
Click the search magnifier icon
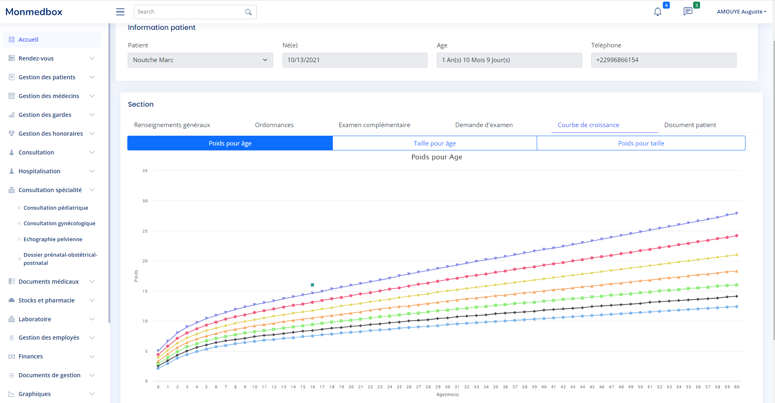tap(248, 12)
